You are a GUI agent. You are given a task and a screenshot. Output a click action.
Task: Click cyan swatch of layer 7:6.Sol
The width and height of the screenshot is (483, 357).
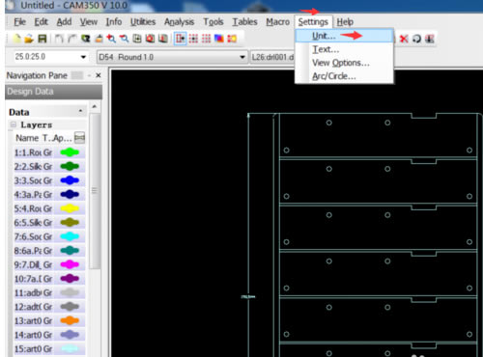pyautogui.click(x=70, y=236)
